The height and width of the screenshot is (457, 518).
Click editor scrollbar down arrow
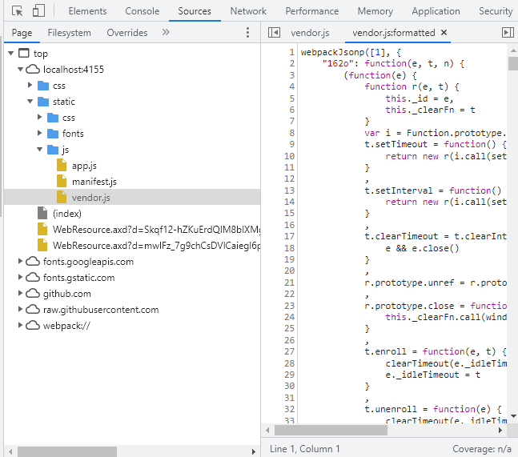(512, 416)
